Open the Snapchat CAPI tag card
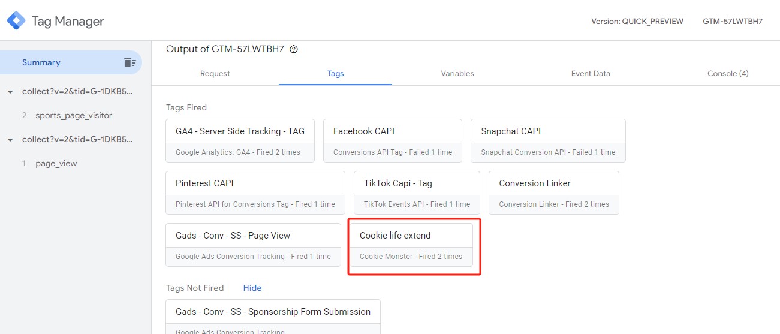Image resolution: width=780 pixels, height=334 pixels. point(548,140)
